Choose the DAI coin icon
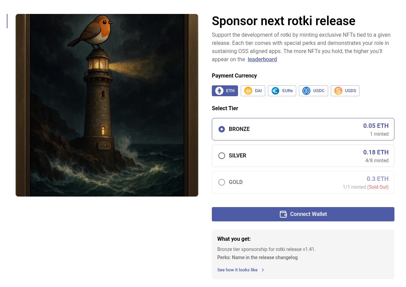Screen dimensions: 406x287 pos(248,91)
